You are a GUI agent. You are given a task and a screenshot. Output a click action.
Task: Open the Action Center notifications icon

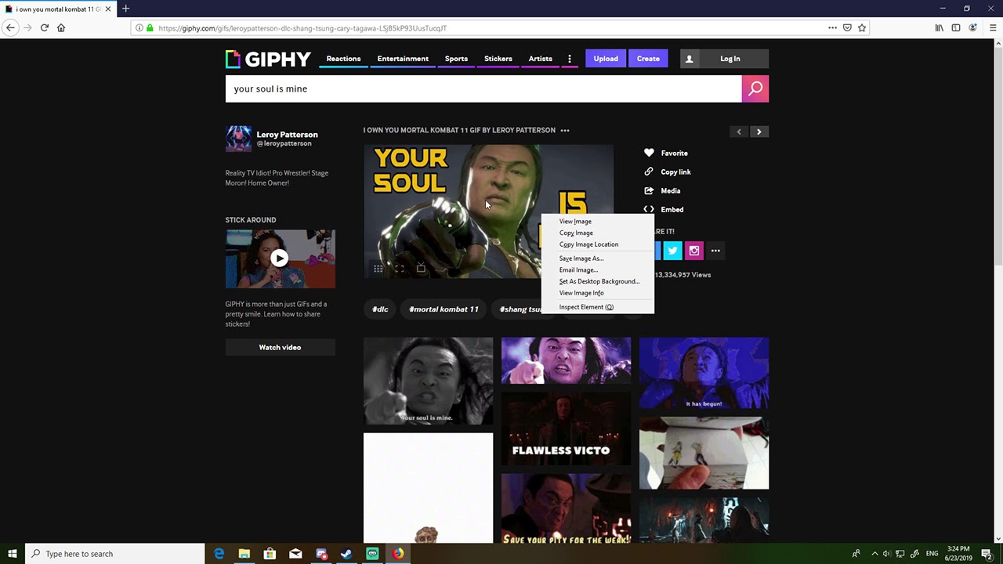pyautogui.click(x=987, y=554)
